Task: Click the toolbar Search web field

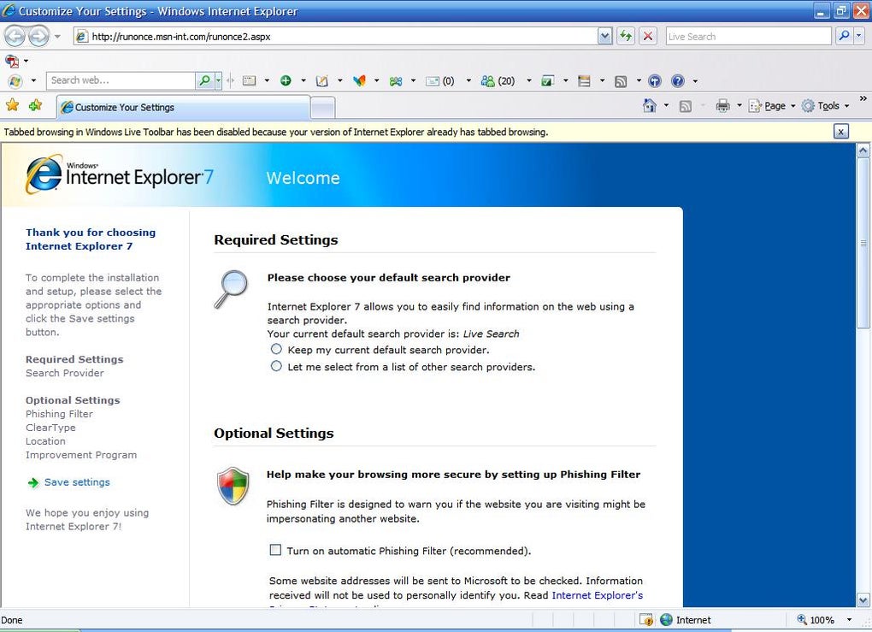Action: (x=121, y=80)
